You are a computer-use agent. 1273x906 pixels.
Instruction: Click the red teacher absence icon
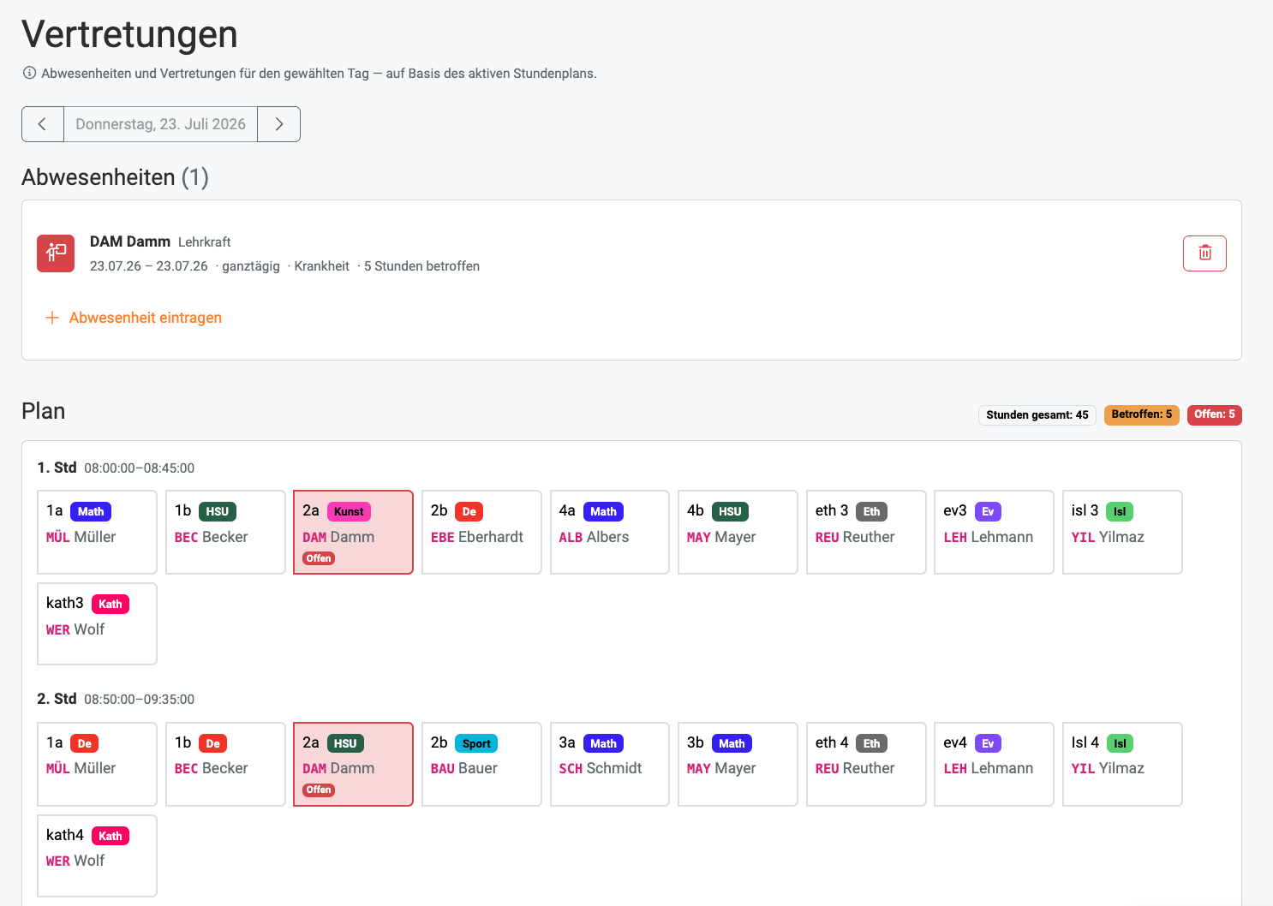pos(56,253)
